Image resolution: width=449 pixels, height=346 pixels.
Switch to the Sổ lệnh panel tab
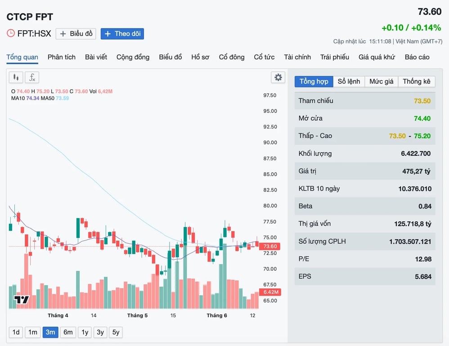349,82
